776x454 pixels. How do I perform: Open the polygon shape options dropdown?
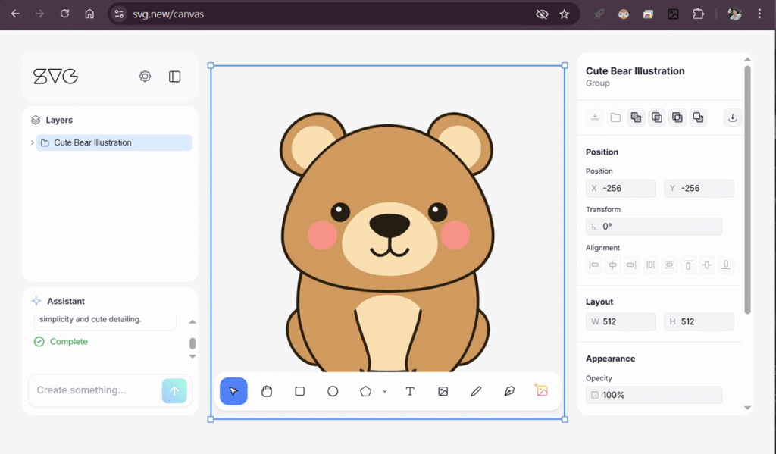[x=385, y=391]
